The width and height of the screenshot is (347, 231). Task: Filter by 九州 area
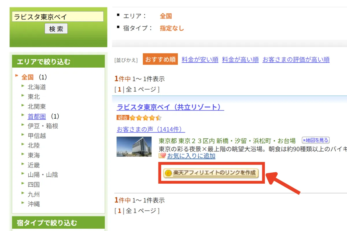34,194
